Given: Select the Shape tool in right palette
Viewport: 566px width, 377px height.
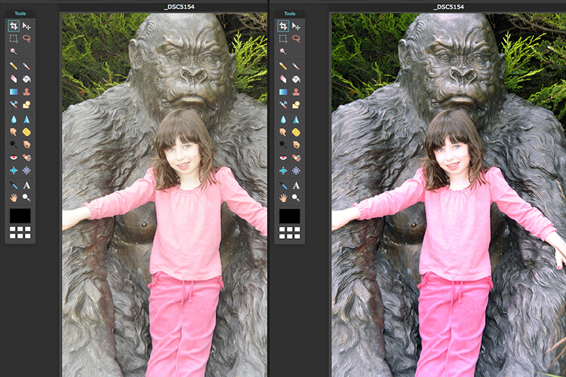Looking at the screenshot, I should pos(296,105).
